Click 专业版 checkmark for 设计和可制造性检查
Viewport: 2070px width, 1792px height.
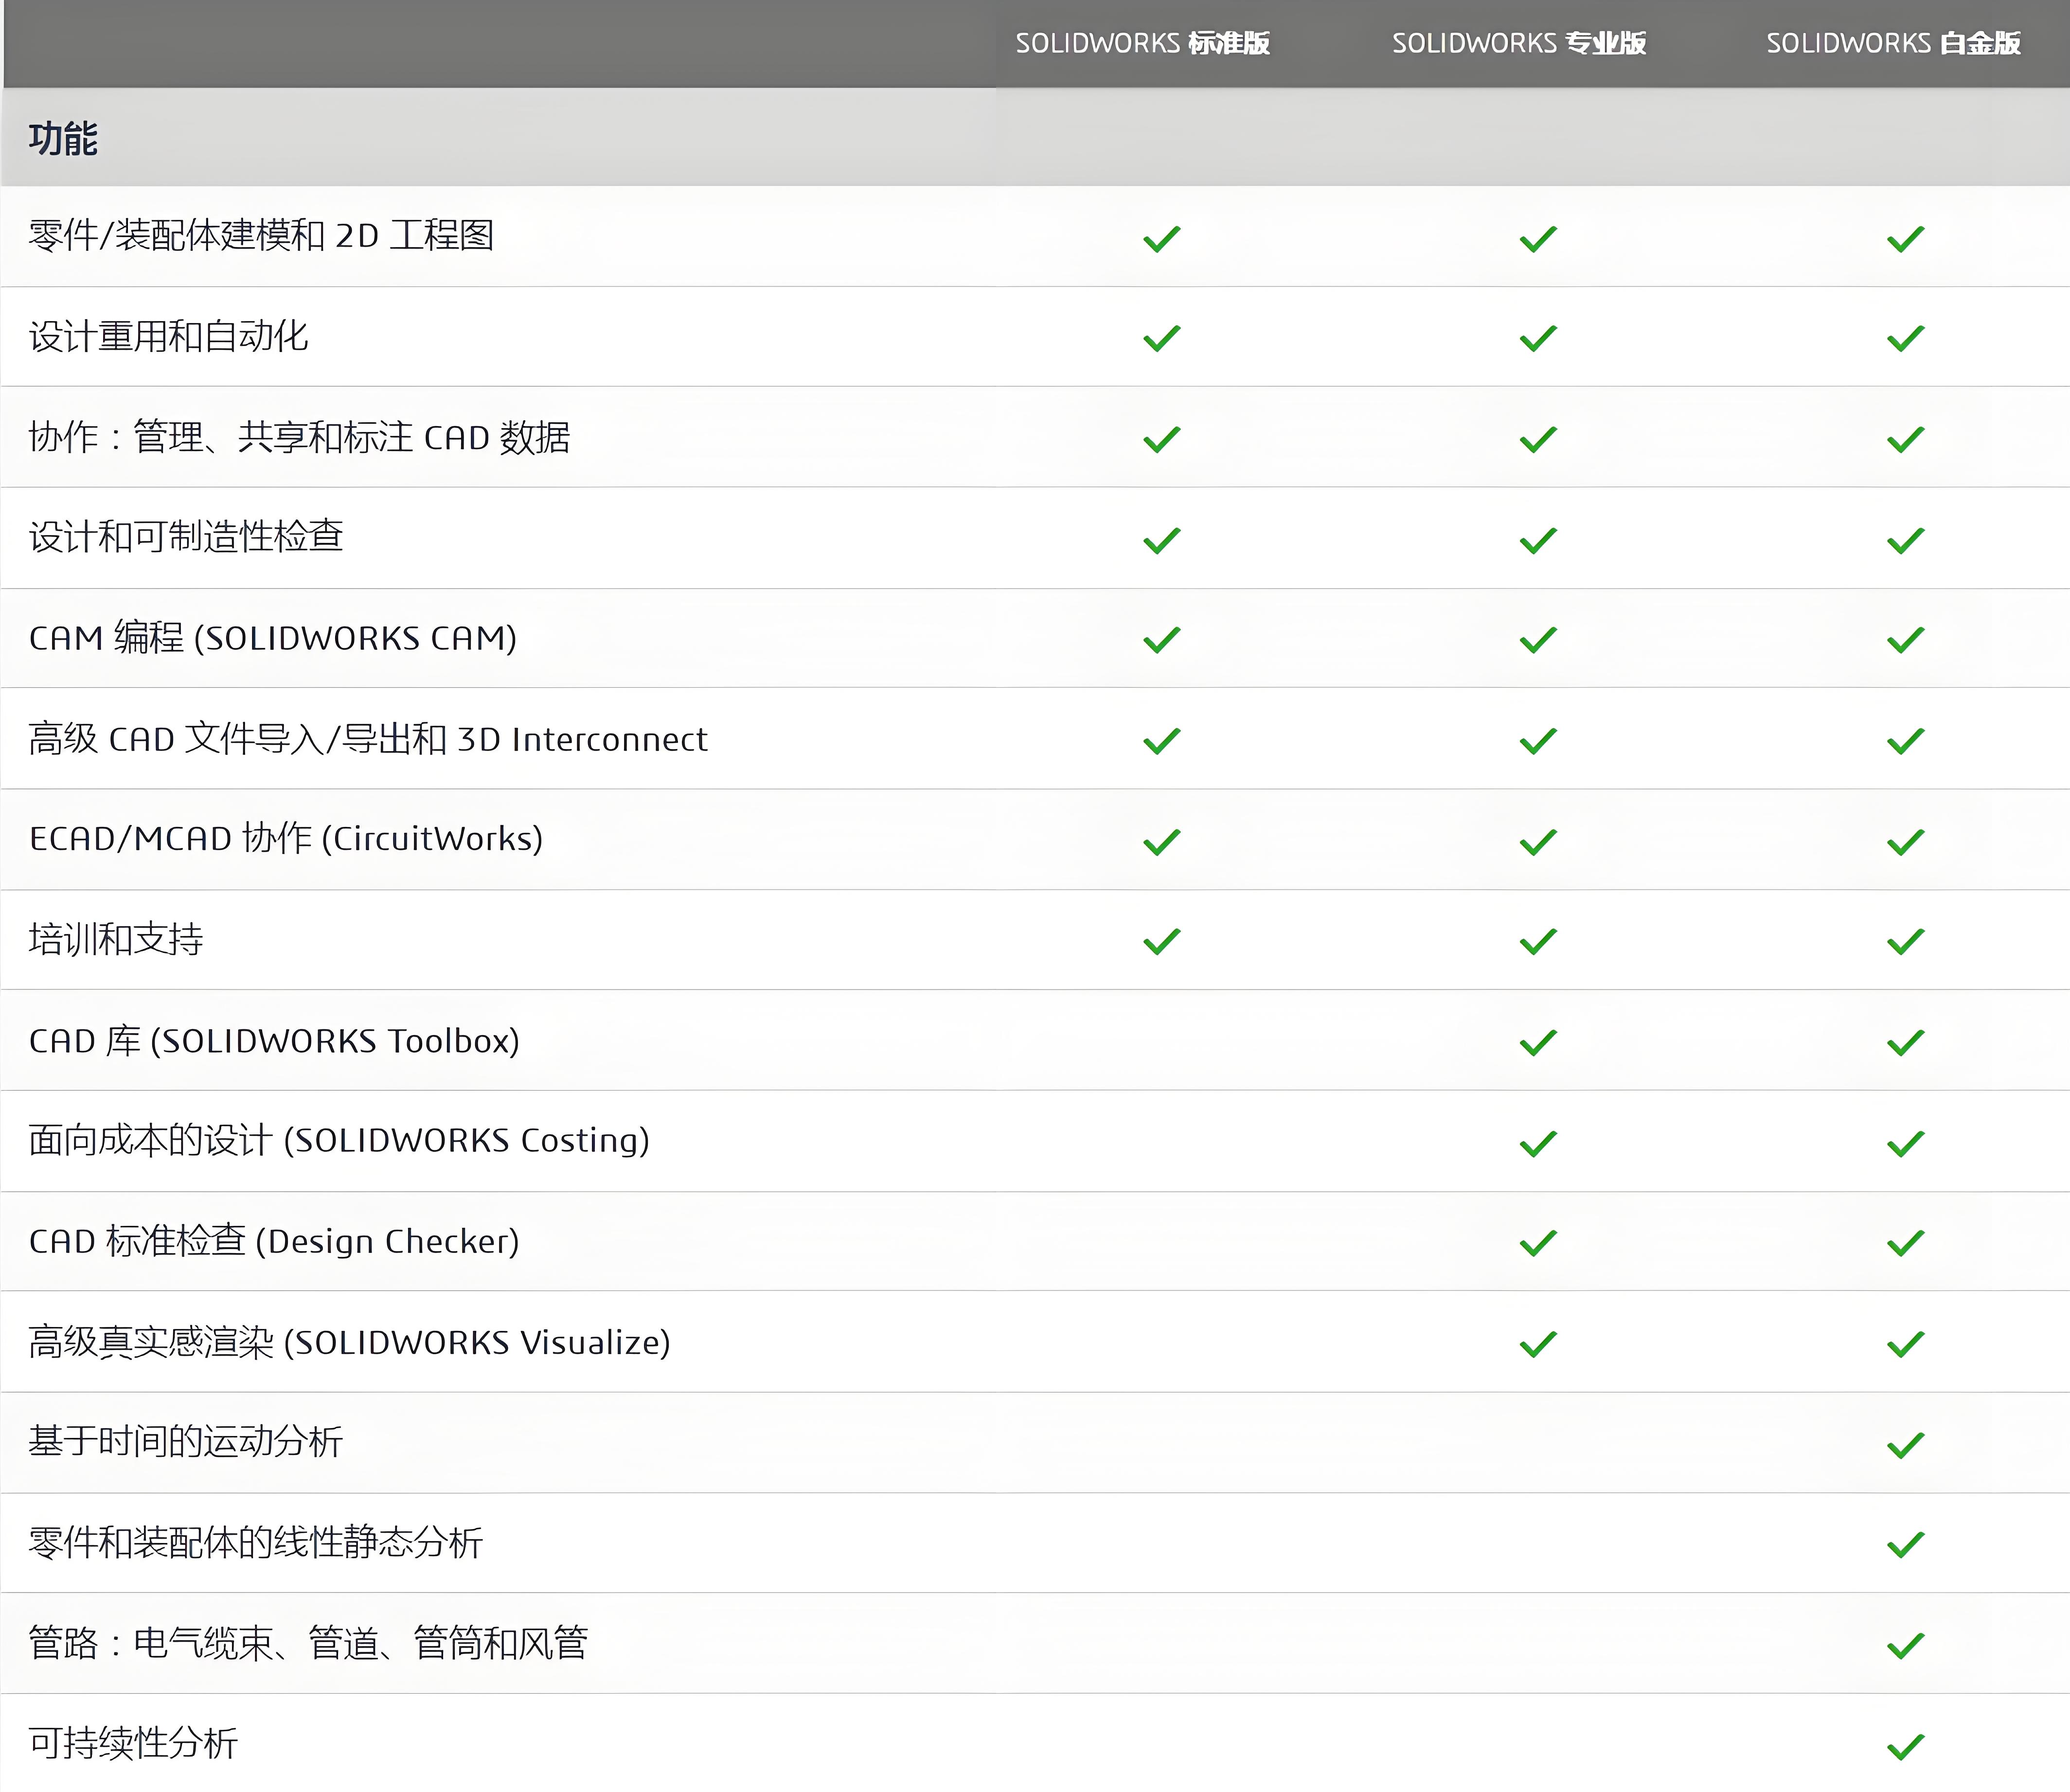coord(1538,540)
